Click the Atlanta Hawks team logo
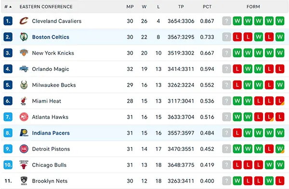This screenshot has width=289, height=189. click(24, 117)
